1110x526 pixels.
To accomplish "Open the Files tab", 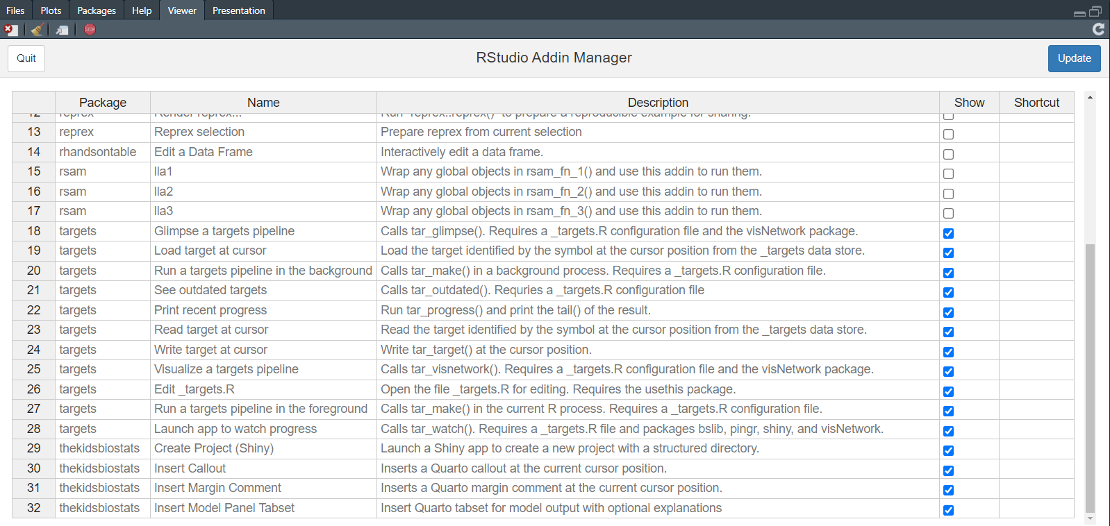I will click(15, 10).
